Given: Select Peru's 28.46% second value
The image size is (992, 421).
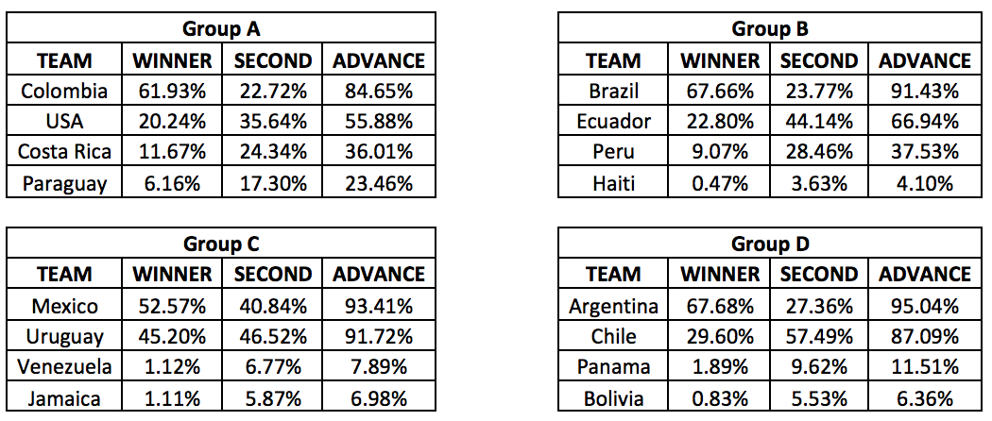Looking at the screenshot, I should 820,151.
